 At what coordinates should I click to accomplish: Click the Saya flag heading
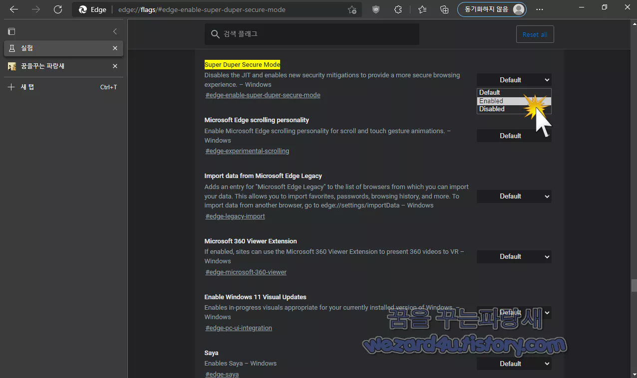coord(211,353)
